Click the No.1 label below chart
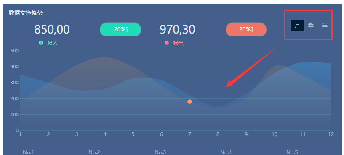This screenshot has height=155, width=344. click(x=28, y=152)
